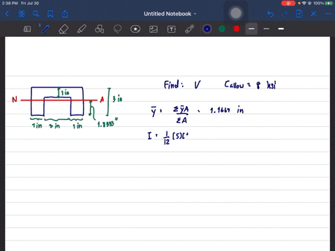This screenshot has height=251, width=335.
Task: Tap the gray floating assistive touch button
Action: click(x=236, y=13)
